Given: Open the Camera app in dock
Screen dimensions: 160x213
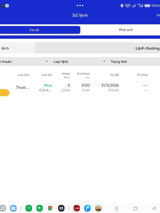Looking at the screenshot, I should 61,208.
